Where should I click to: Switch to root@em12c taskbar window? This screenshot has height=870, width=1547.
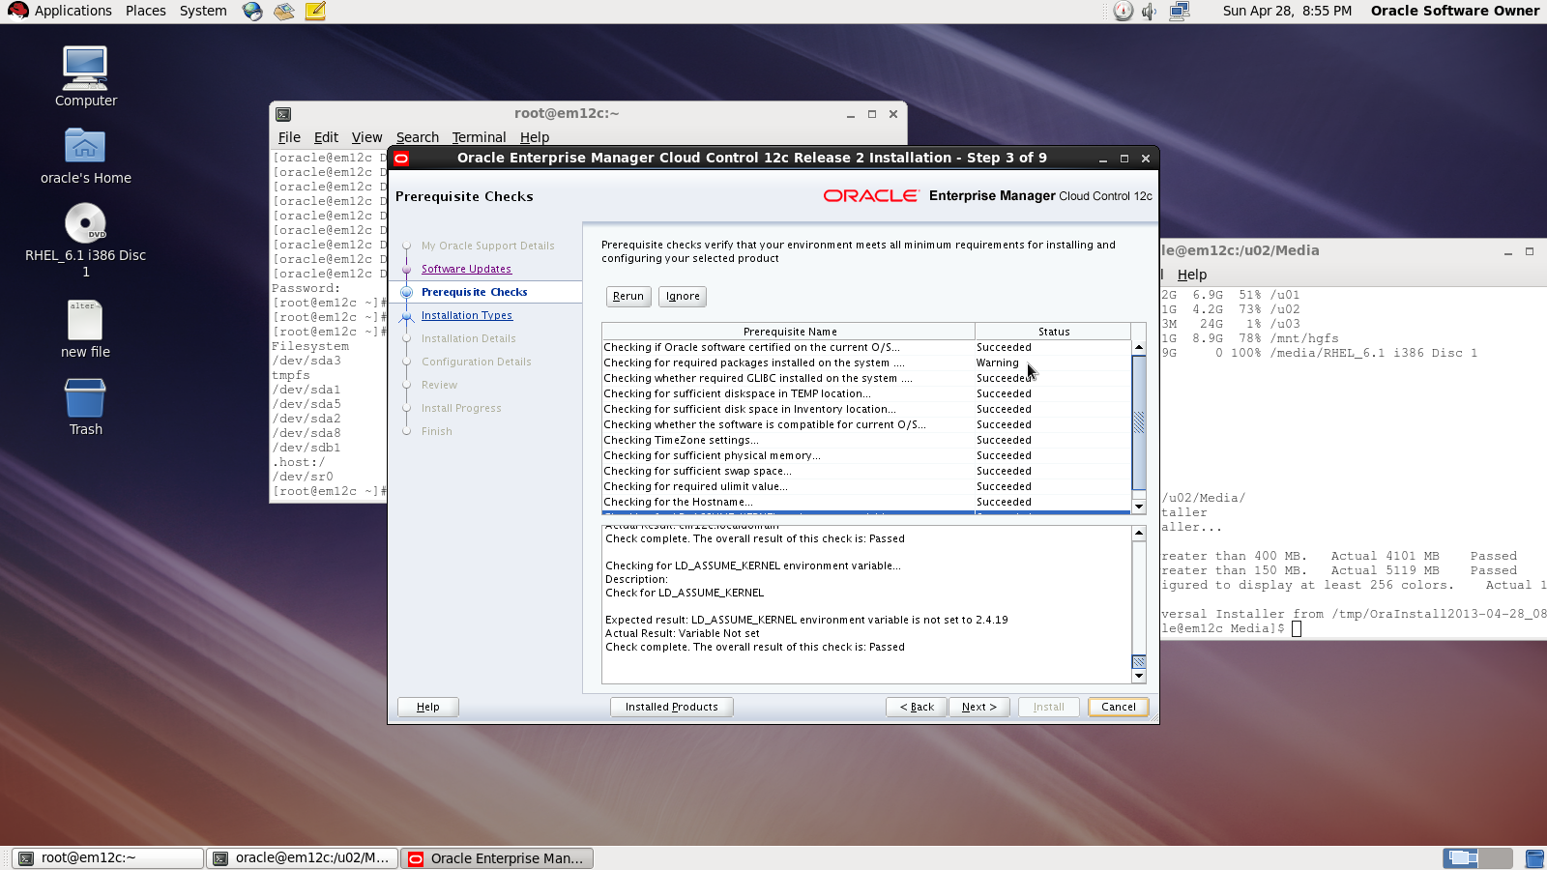point(108,857)
